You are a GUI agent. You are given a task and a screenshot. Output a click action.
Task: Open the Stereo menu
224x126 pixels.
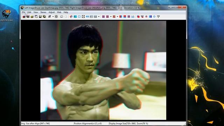coord(43,12)
